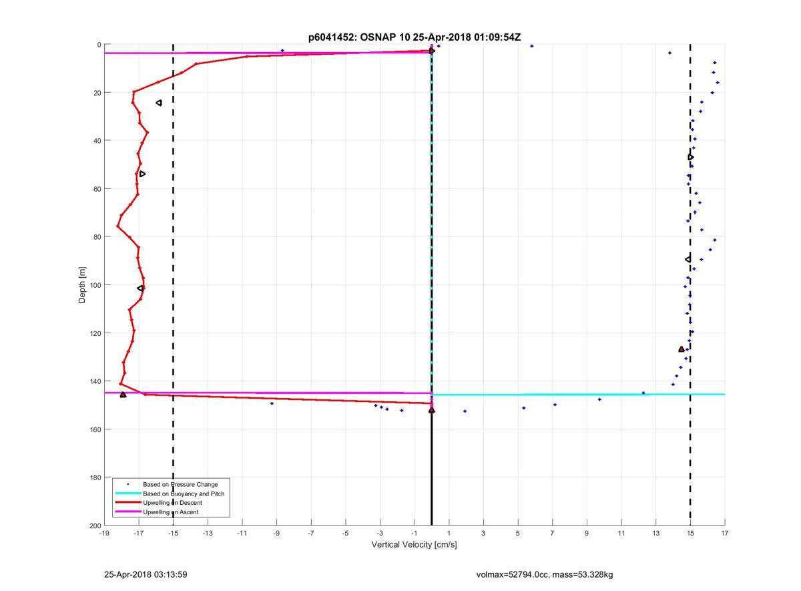Click the left-pointing triangle on right dashed line near 89 m
This screenshot has width=801, height=591.
[x=688, y=259]
